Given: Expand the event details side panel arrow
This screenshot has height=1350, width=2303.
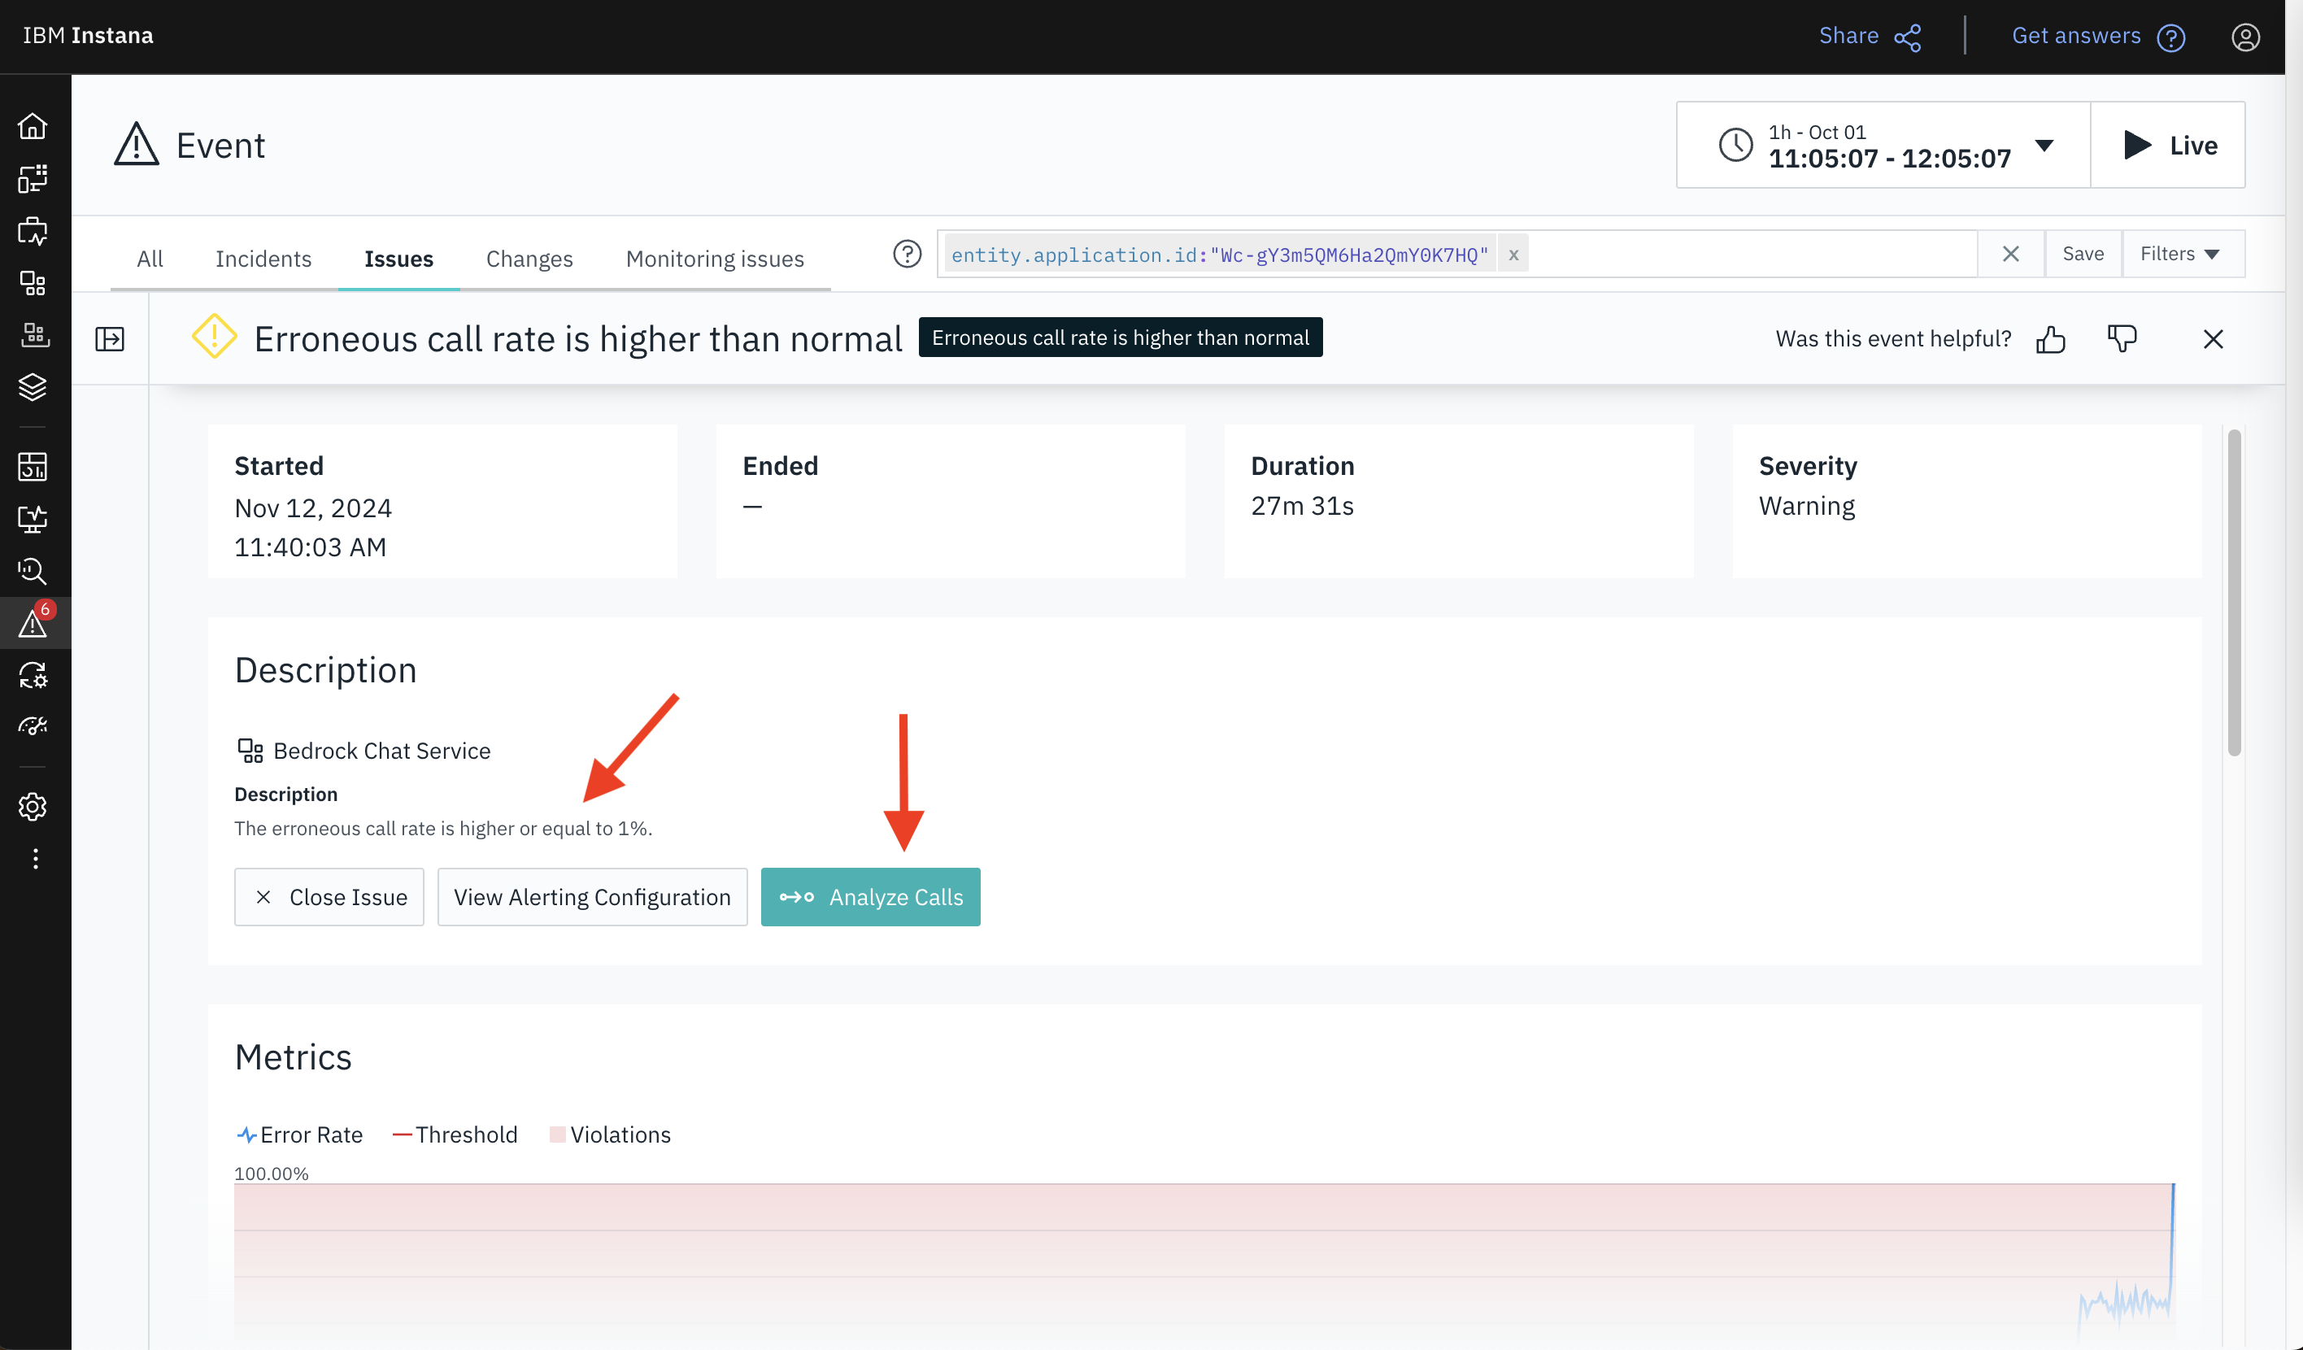Looking at the screenshot, I should 109,338.
